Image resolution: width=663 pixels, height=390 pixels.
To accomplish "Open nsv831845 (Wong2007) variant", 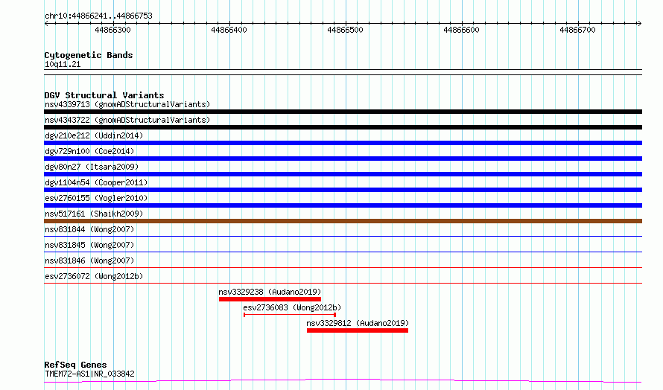I will coord(89,245).
